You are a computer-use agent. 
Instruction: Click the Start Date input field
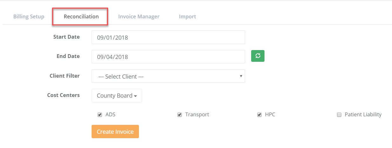[x=168, y=37]
